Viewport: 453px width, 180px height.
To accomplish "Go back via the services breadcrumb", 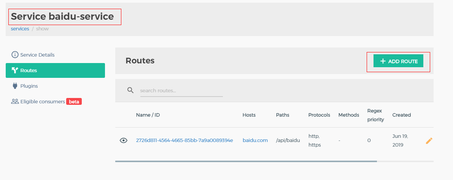I will 20,29.
